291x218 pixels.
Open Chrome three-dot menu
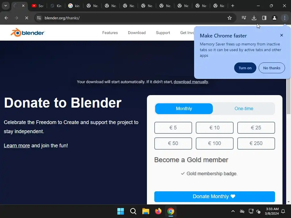click(284, 18)
